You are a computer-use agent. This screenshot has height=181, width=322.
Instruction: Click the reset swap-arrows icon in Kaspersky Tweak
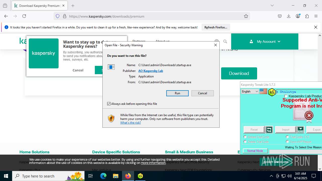pyautogui.click(x=269, y=130)
